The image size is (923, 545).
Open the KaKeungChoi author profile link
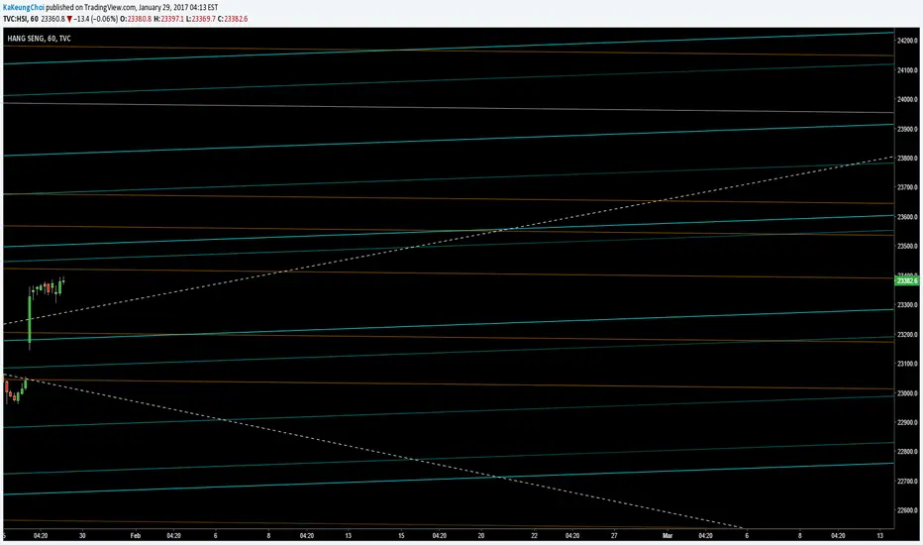click(x=24, y=8)
